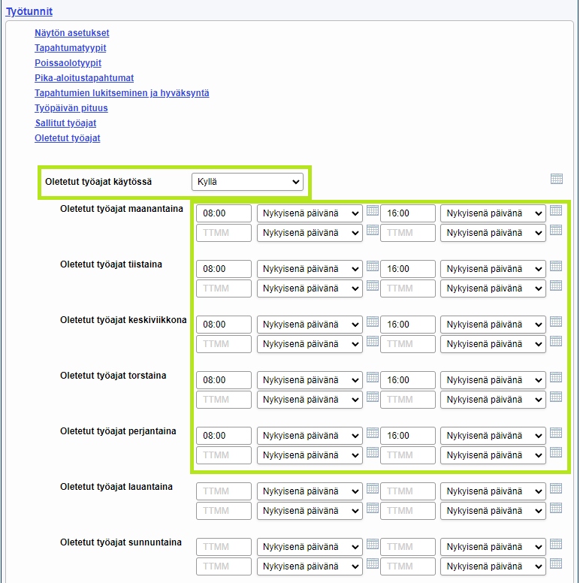This screenshot has height=583, width=580.
Task: Open Tapahtumien lukitseminen ja hyväksyntä link
Action: click(122, 93)
